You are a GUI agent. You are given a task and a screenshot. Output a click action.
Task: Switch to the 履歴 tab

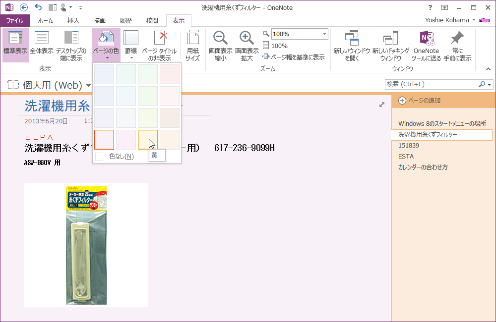[126, 20]
